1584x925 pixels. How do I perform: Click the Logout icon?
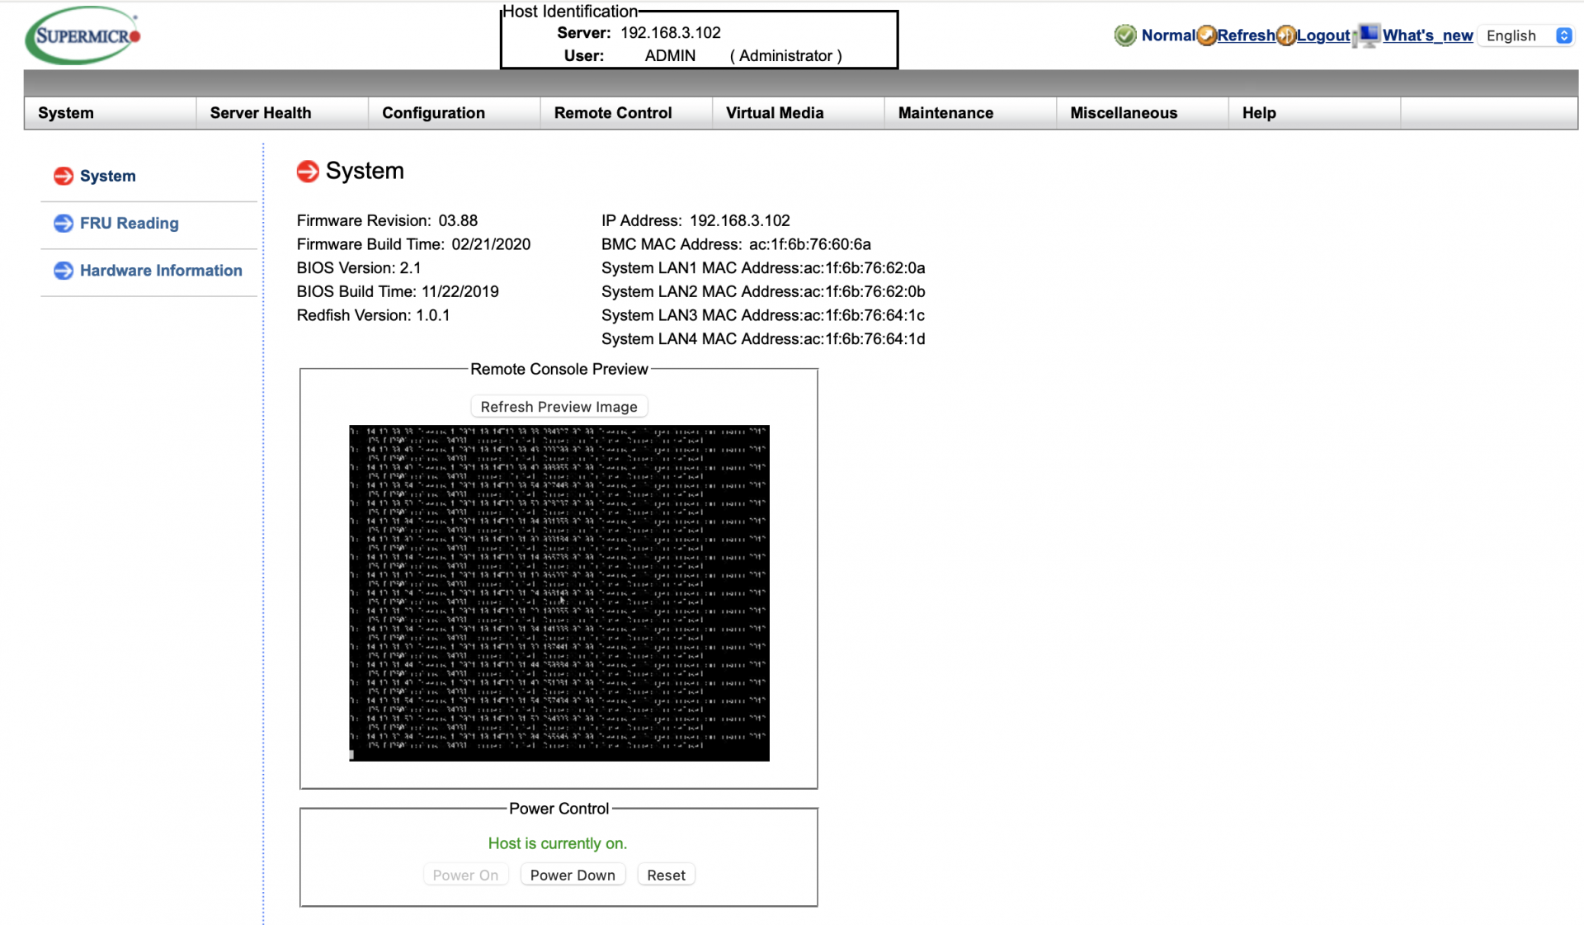pos(1285,35)
